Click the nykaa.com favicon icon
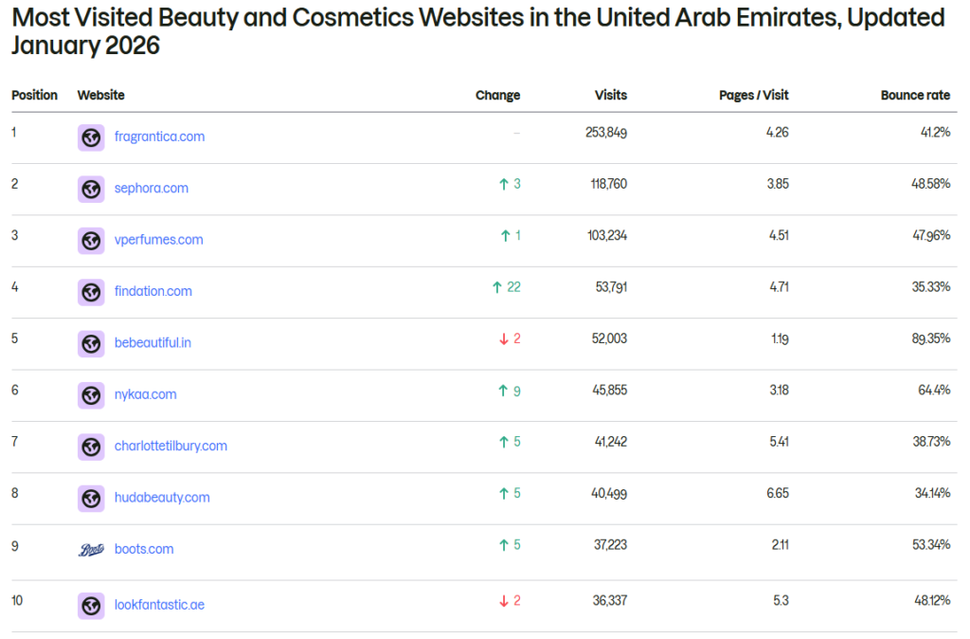Image resolution: width=970 pixels, height=639 pixels. coord(91,395)
